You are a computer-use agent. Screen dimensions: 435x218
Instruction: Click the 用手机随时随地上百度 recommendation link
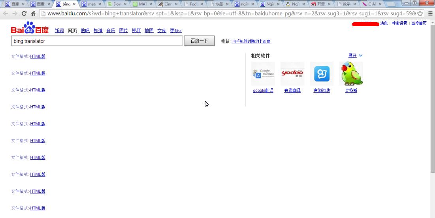(251, 41)
